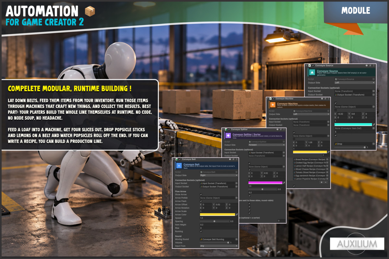
Task: Disable the Conveyor Splitter component checkbox
Action: (229, 129)
